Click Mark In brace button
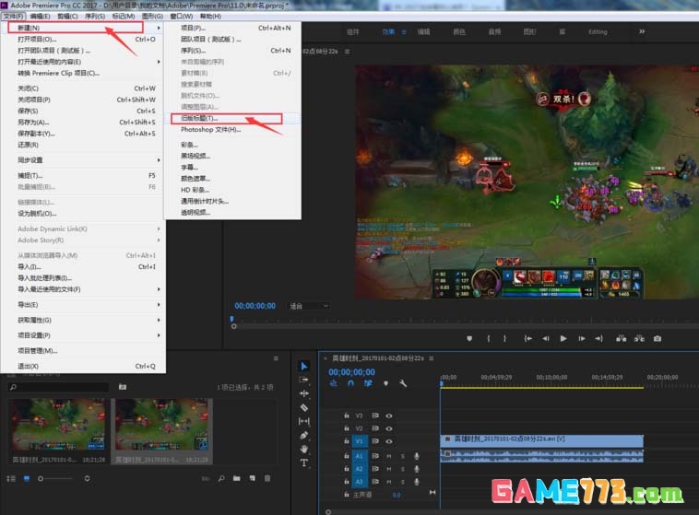Viewport: 699px width, 515px height. tap(489, 339)
